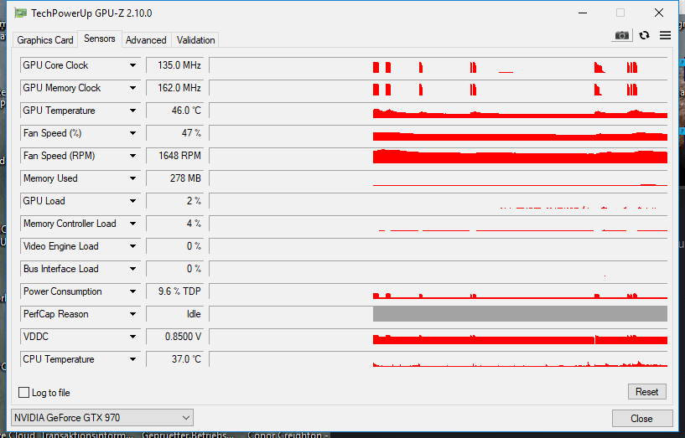Minimize the GPU-Z window
Screen dimensions: 685x438
583,13
